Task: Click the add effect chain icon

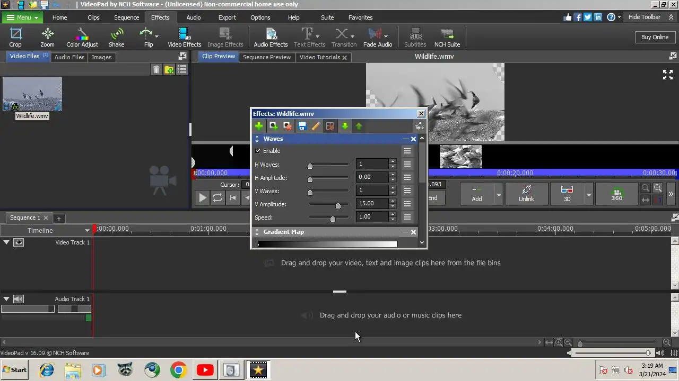Action: (x=273, y=126)
